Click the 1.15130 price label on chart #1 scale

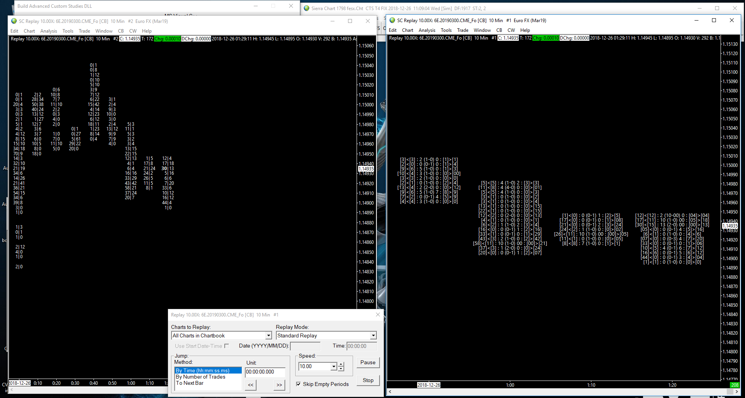point(730,44)
